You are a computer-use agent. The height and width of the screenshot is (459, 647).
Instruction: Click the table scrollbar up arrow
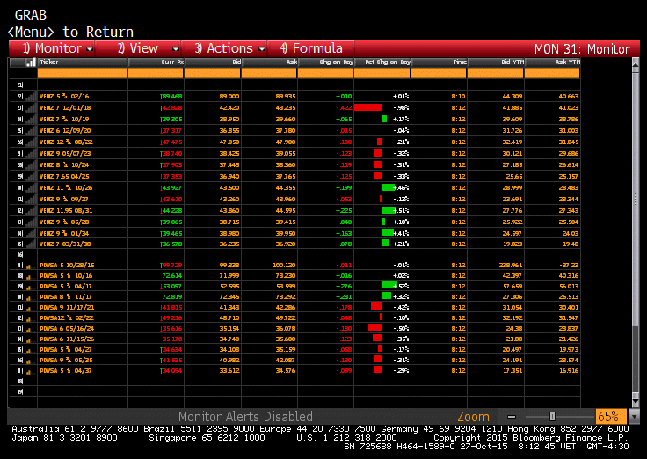pos(636,64)
